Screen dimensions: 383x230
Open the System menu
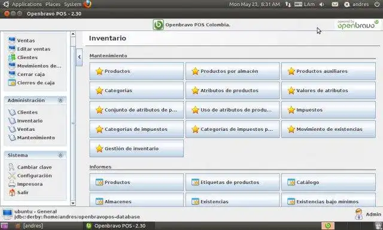pyautogui.click(x=72, y=4)
